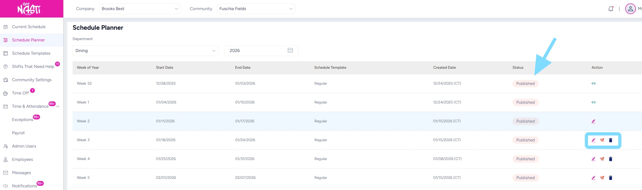The width and height of the screenshot is (642, 190).
Task: Delete the Week 3 schedule
Action: tap(611, 140)
